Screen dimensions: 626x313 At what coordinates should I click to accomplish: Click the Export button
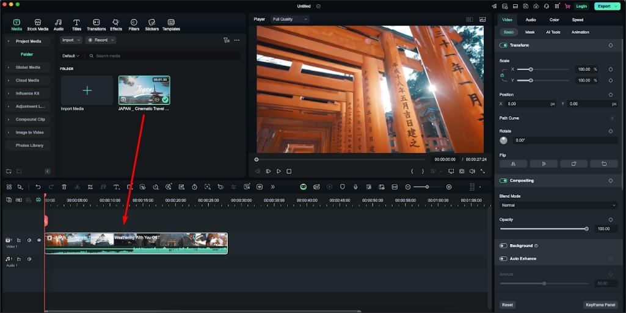point(606,6)
